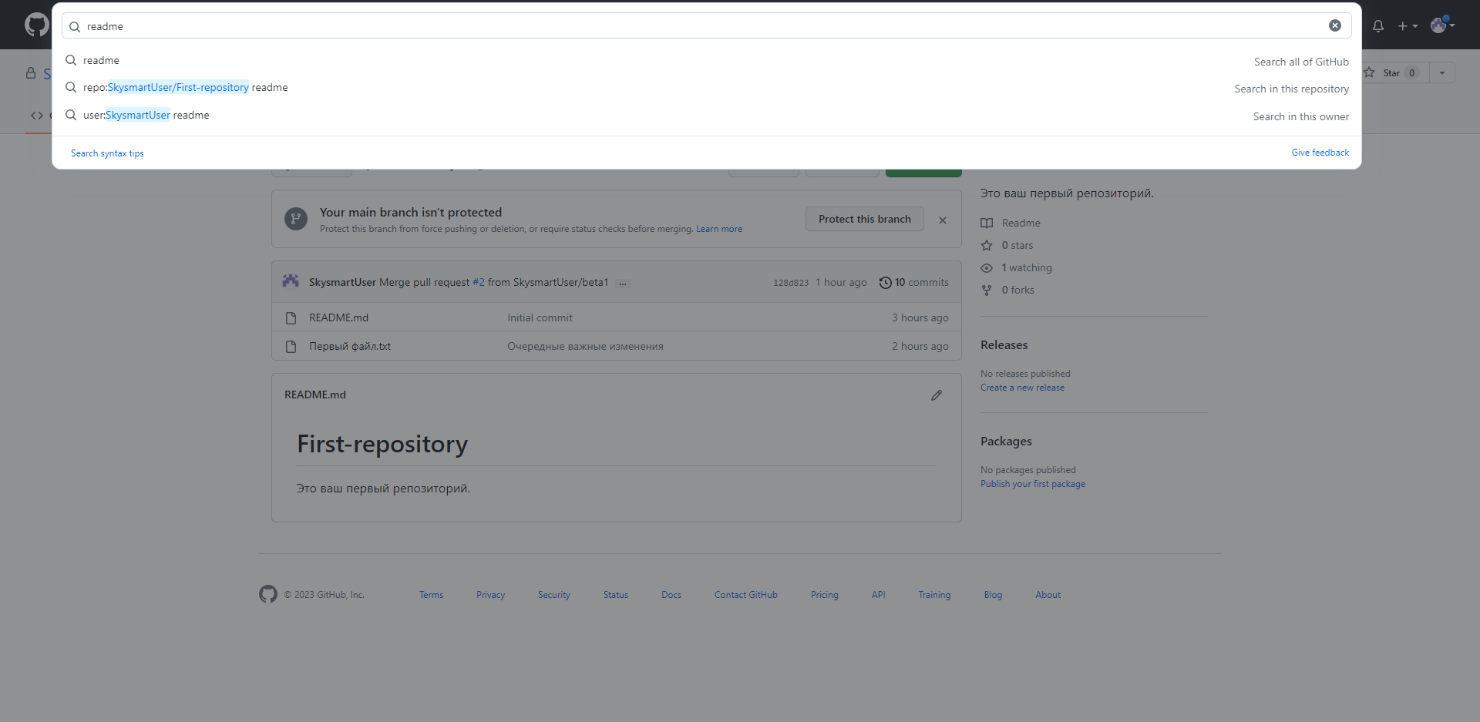
Task: Click the branch icon in protection banner
Action: (x=296, y=219)
